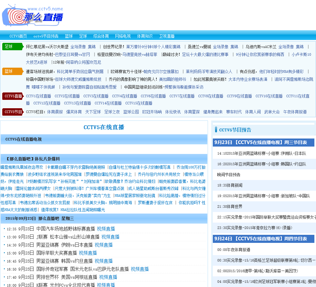Open 午夜体育报道 program link

295,112
